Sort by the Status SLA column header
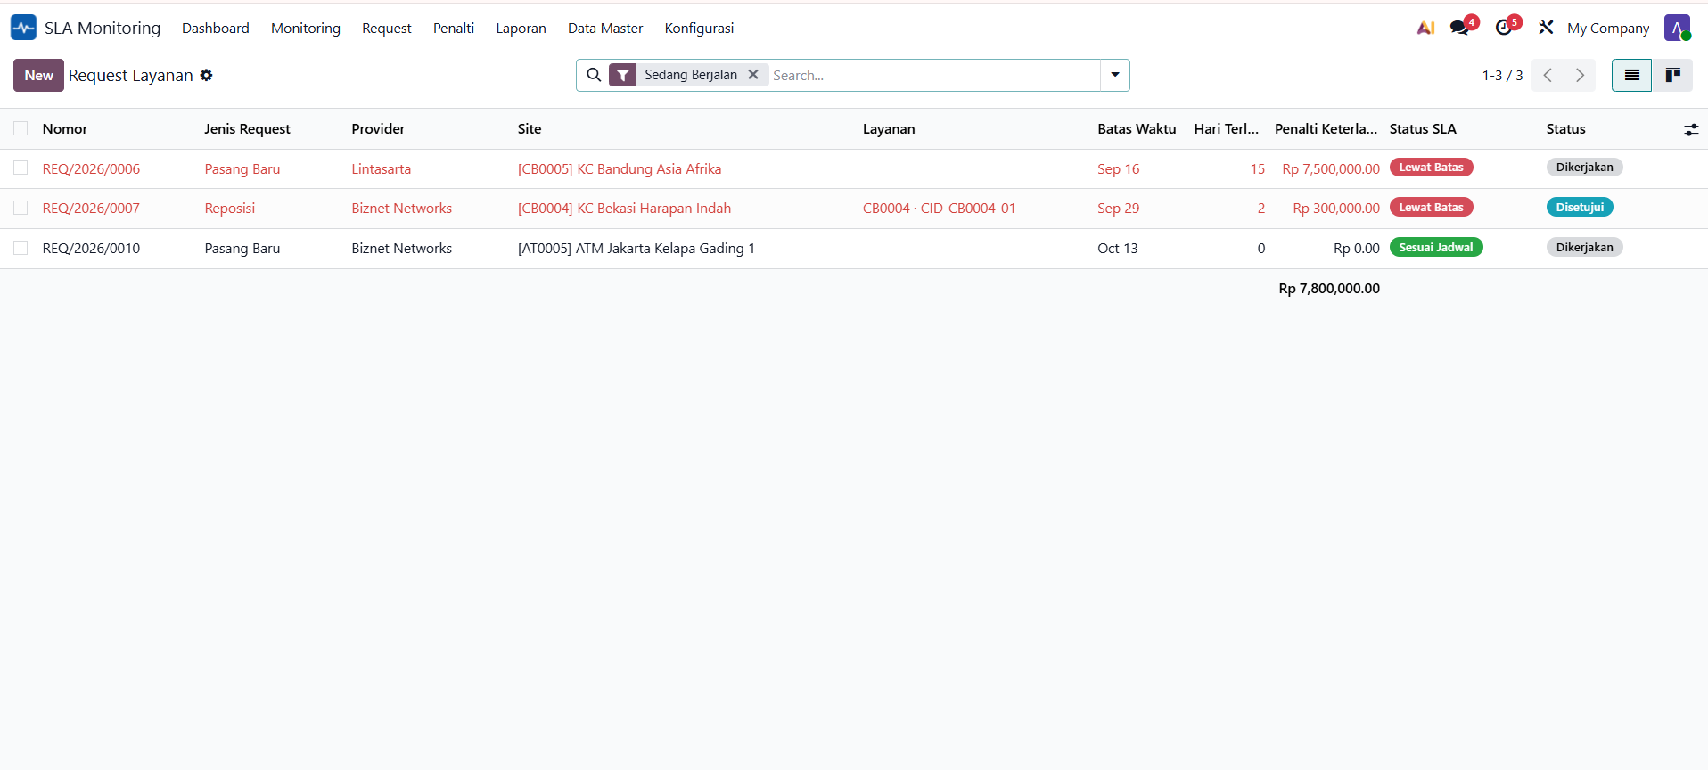This screenshot has height=770, width=1708. (x=1423, y=129)
